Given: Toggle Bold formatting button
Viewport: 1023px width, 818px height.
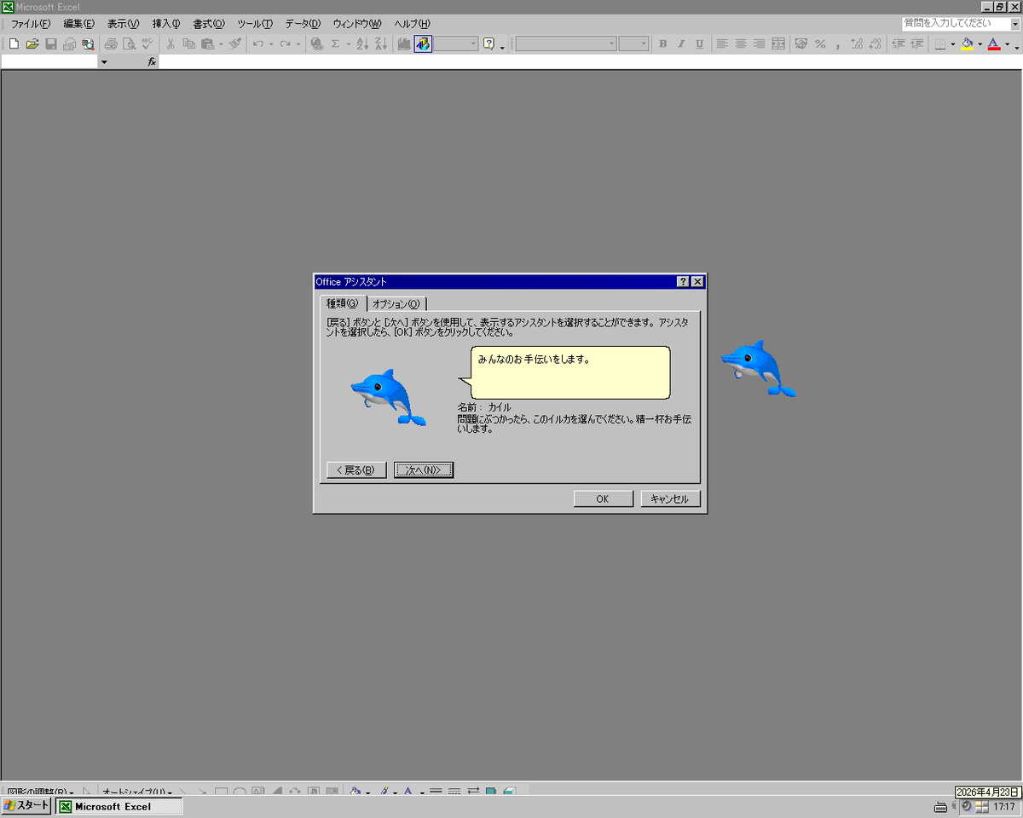Looking at the screenshot, I should [x=663, y=43].
